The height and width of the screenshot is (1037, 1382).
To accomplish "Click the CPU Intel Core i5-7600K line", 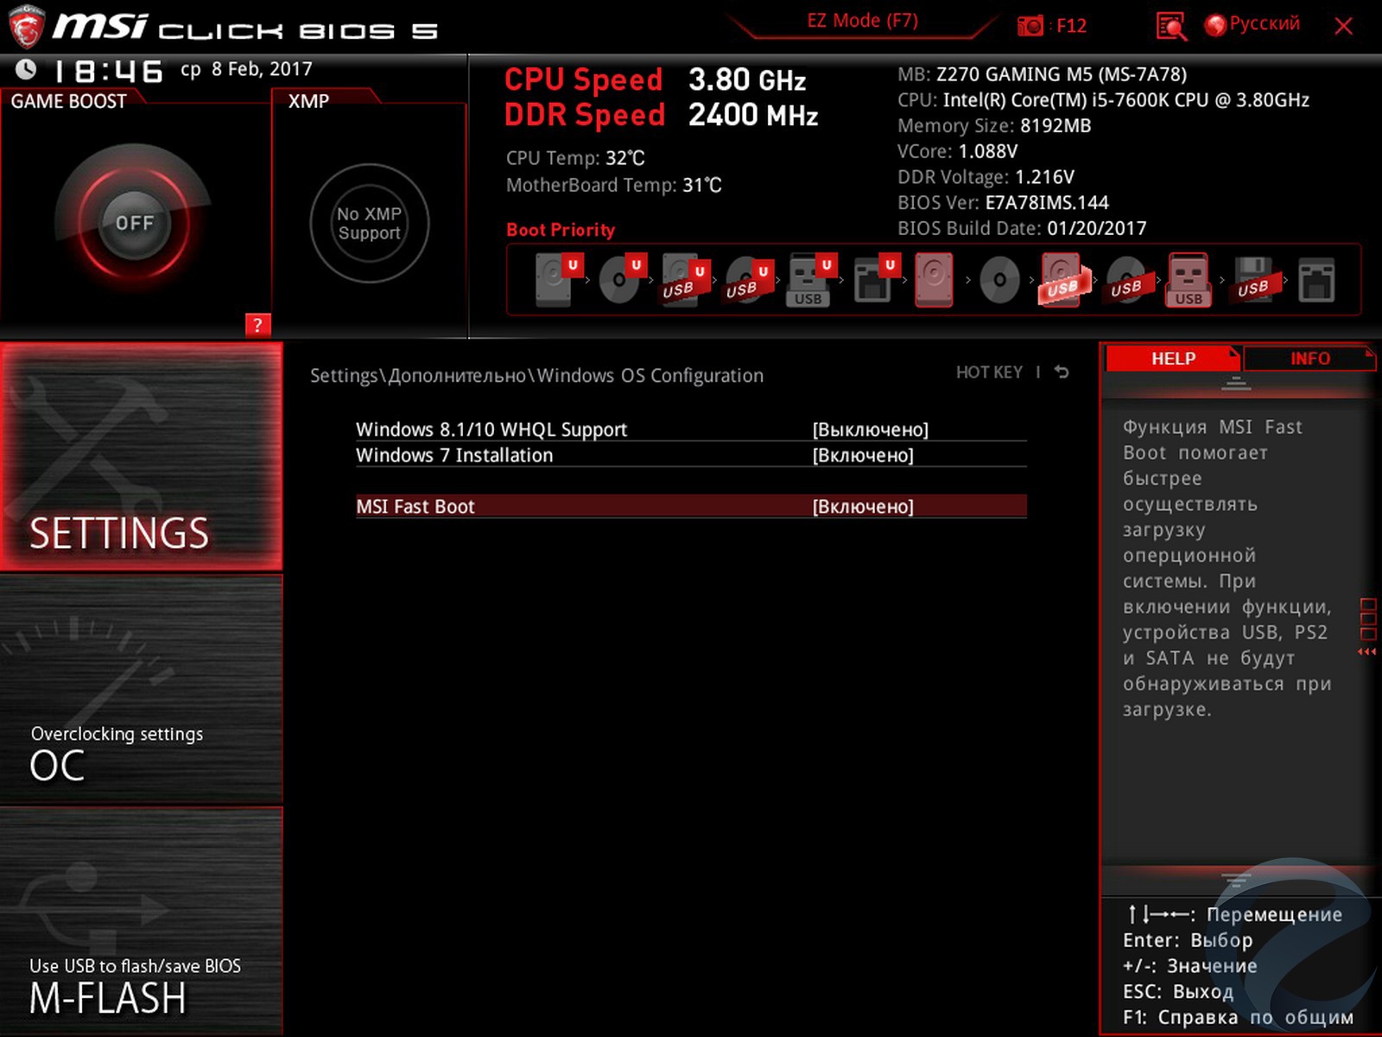I will 1103,100.
